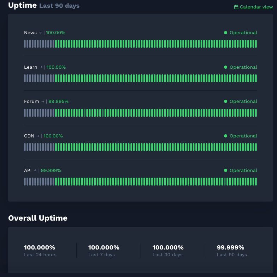Click the Last 30 days label

[167, 254]
